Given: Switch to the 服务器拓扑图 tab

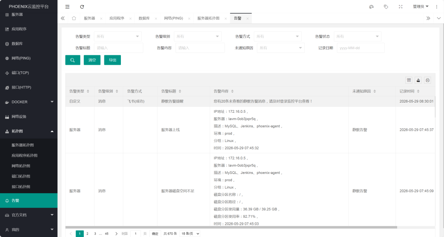Looking at the screenshot, I should tap(208, 18).
